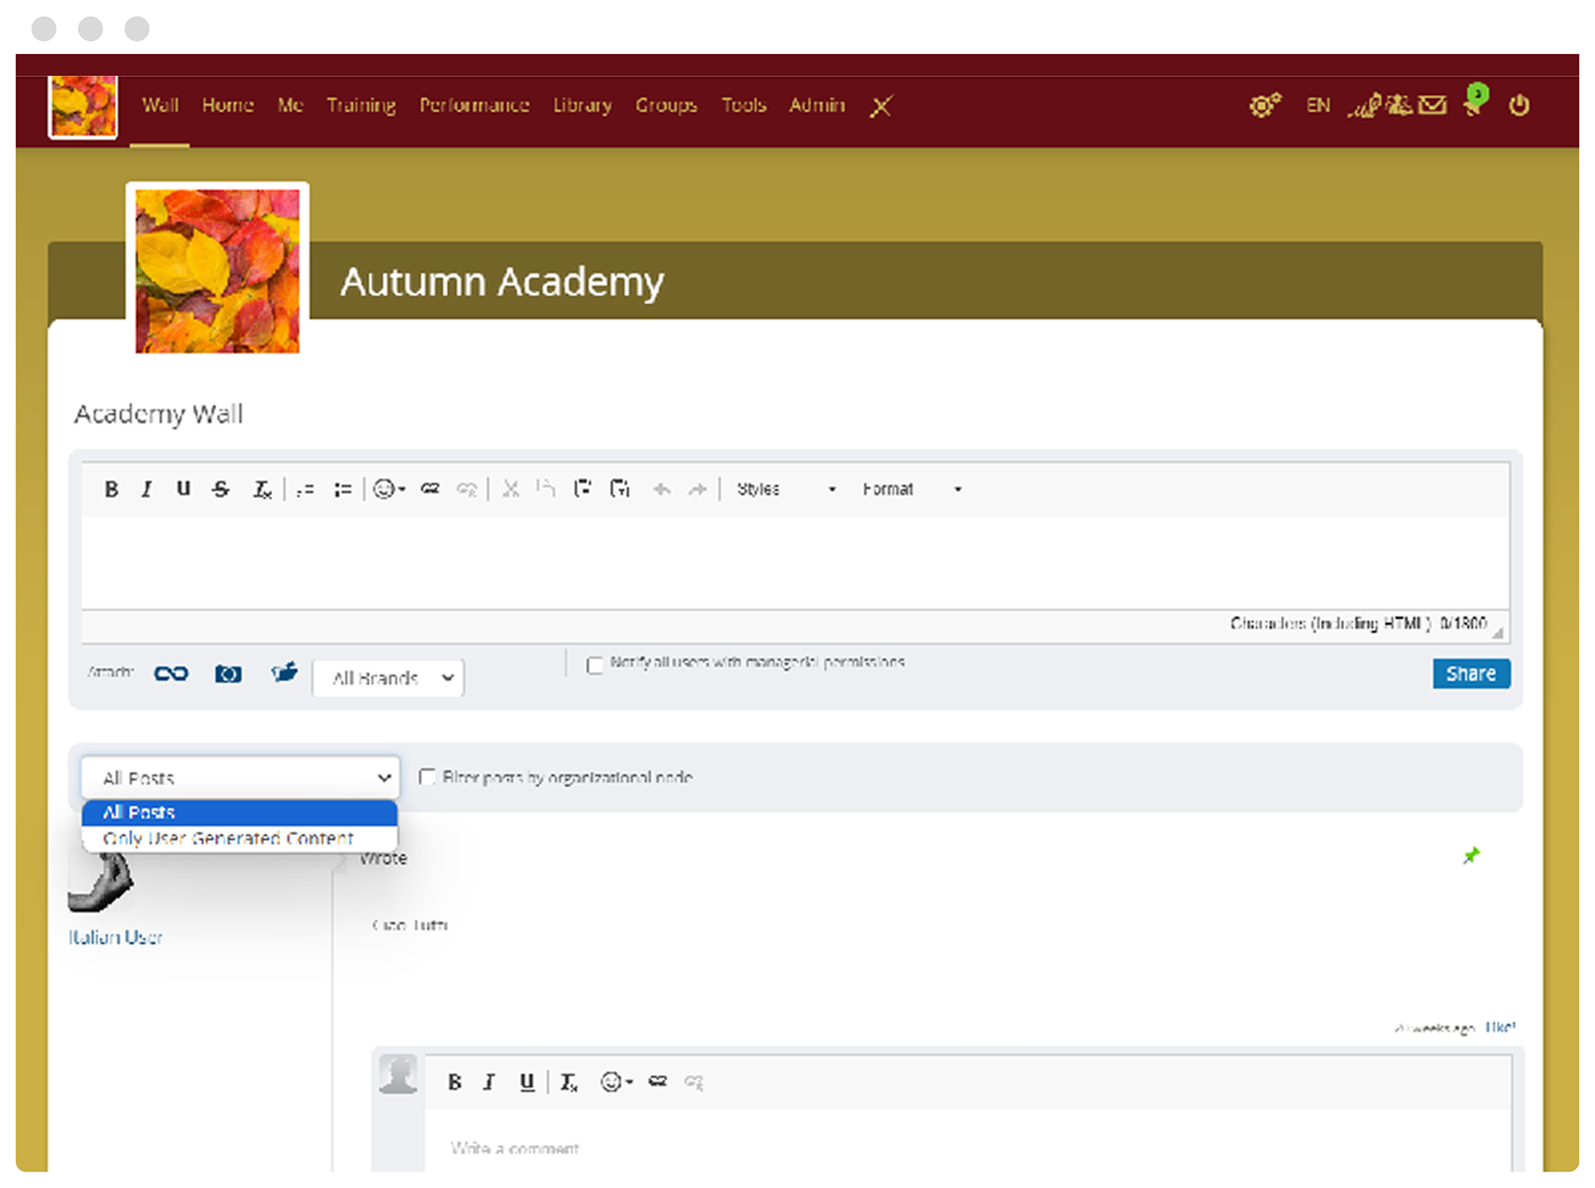Screen dimensions: 1595x1188
Task: Open the All Posts filter dropdown
Action: 240,778
